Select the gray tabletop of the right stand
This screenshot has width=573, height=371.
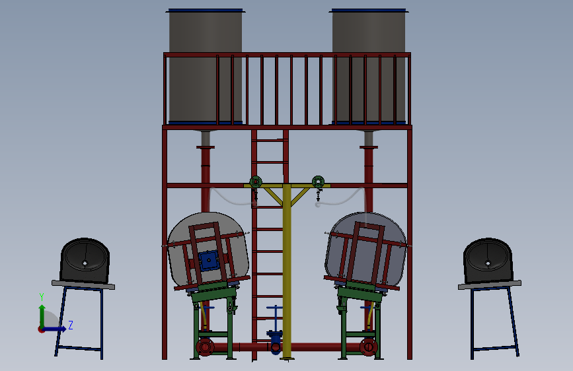[490, 285]
